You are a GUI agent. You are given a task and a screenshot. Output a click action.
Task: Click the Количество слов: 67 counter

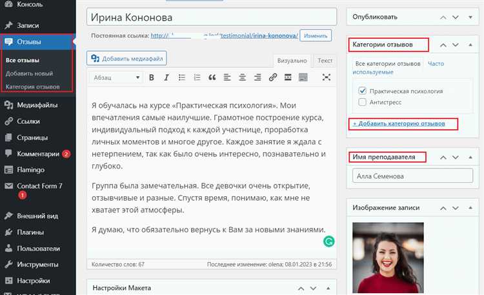[118, 265]
